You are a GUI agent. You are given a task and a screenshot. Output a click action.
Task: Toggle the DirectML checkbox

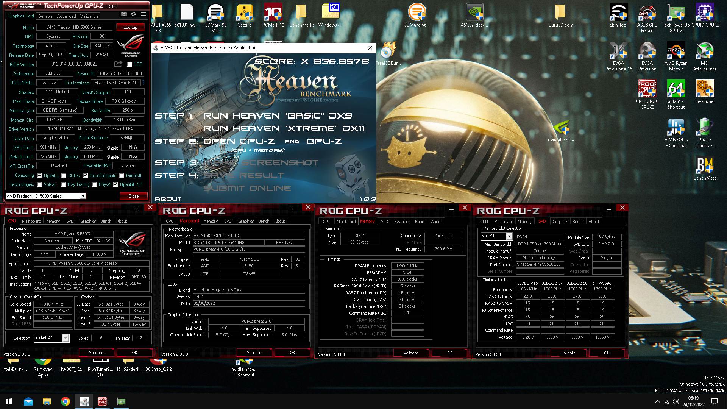click(x=122, y=176)
